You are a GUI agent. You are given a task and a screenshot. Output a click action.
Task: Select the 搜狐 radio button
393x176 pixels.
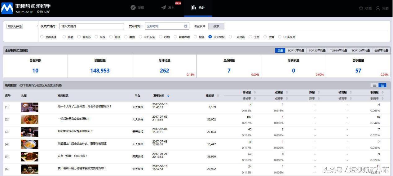point(195,37)
